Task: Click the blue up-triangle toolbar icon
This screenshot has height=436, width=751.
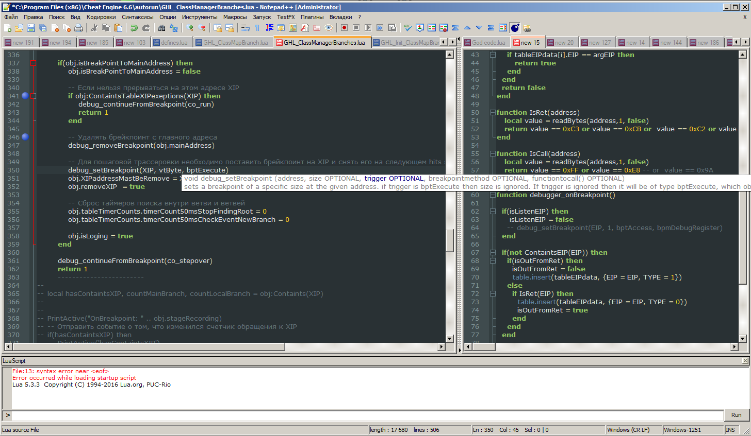Action: tap(467, 28)
